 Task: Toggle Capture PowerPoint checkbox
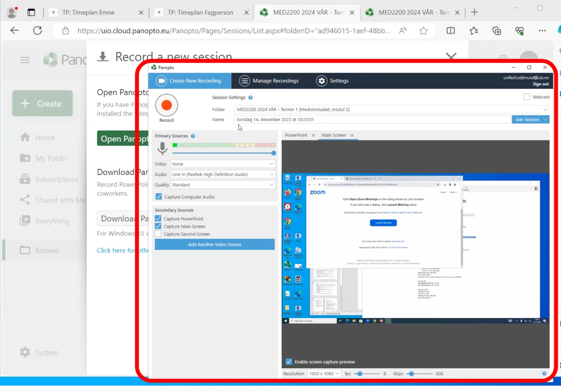(158, 219)
